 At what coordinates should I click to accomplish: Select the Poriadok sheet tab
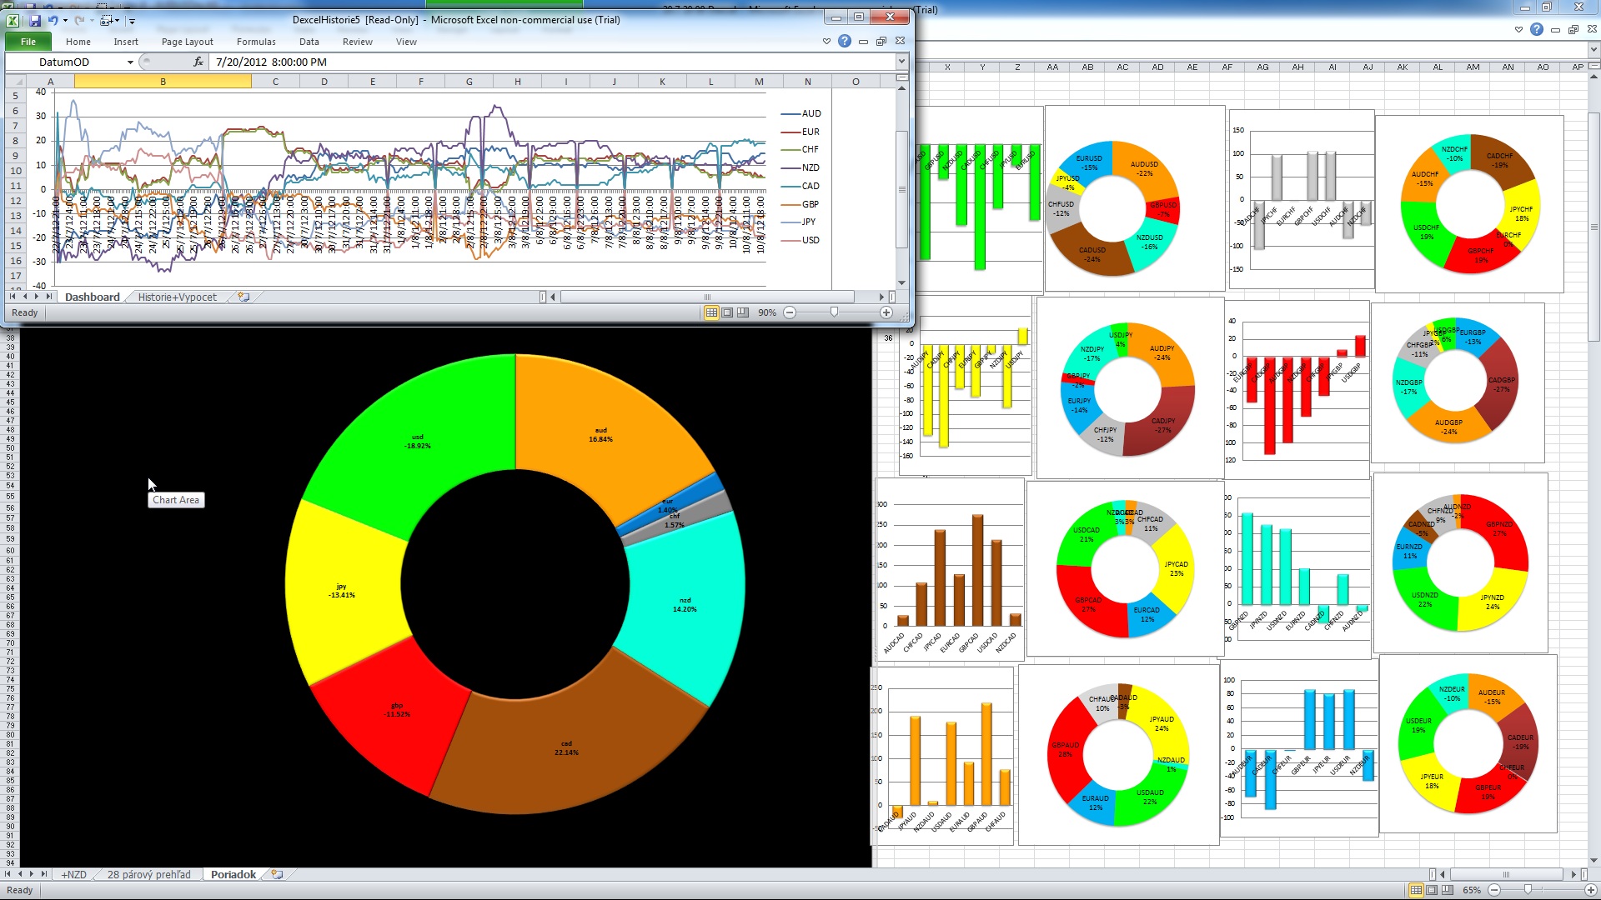(233, 874)
